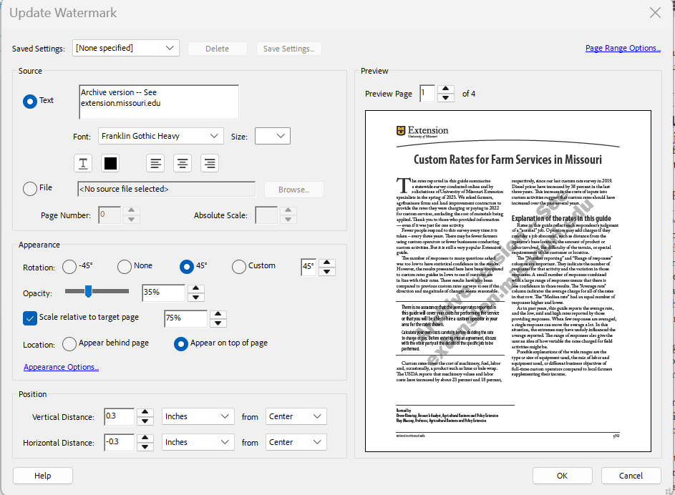Increase opacity using stepper up arrow
Viewport: 675px width, 495px height.
pos(195,288)
